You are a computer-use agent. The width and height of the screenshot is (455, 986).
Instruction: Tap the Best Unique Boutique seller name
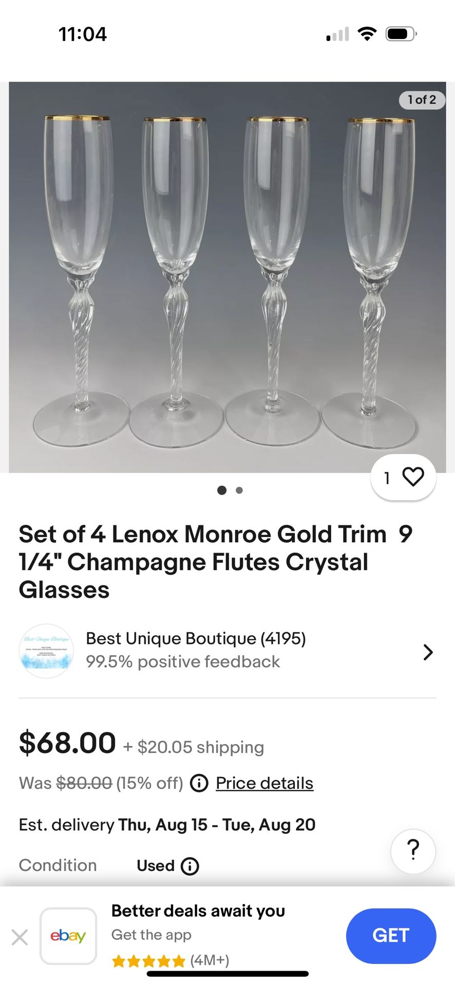click(x=196, y=638)
